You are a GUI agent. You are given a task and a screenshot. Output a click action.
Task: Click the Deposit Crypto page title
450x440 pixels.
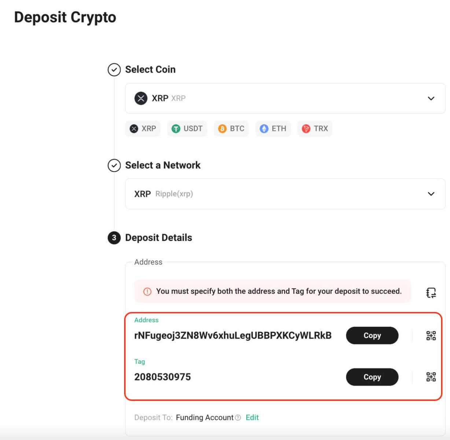[x=65, y=17]
